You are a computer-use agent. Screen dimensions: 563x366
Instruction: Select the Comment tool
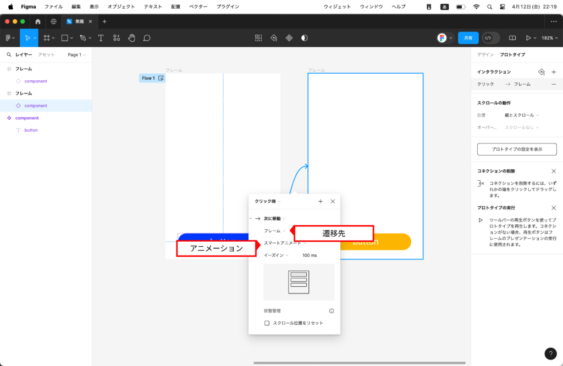coord(147,38)
